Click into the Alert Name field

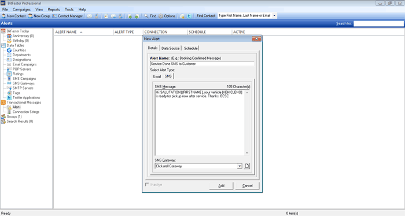tap(202, 64)
